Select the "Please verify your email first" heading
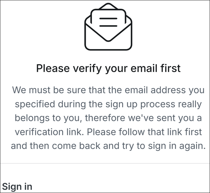Viewport: 210px width, 193px height. pos(108,68)
